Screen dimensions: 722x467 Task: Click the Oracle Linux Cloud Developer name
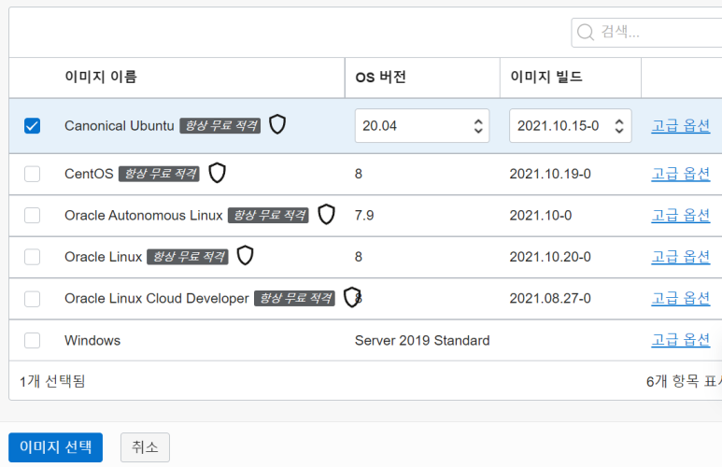(157, 298)
